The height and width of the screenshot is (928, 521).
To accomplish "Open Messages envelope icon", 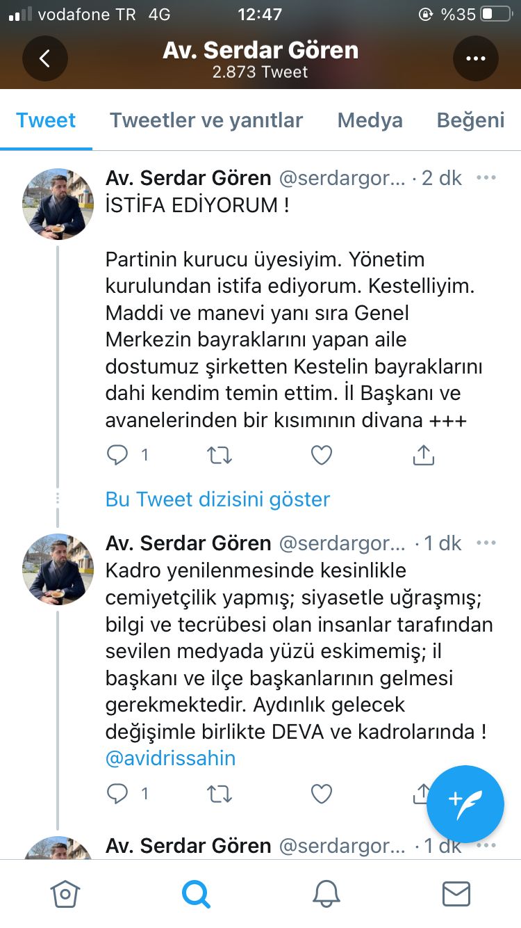I will pos(456,893).
